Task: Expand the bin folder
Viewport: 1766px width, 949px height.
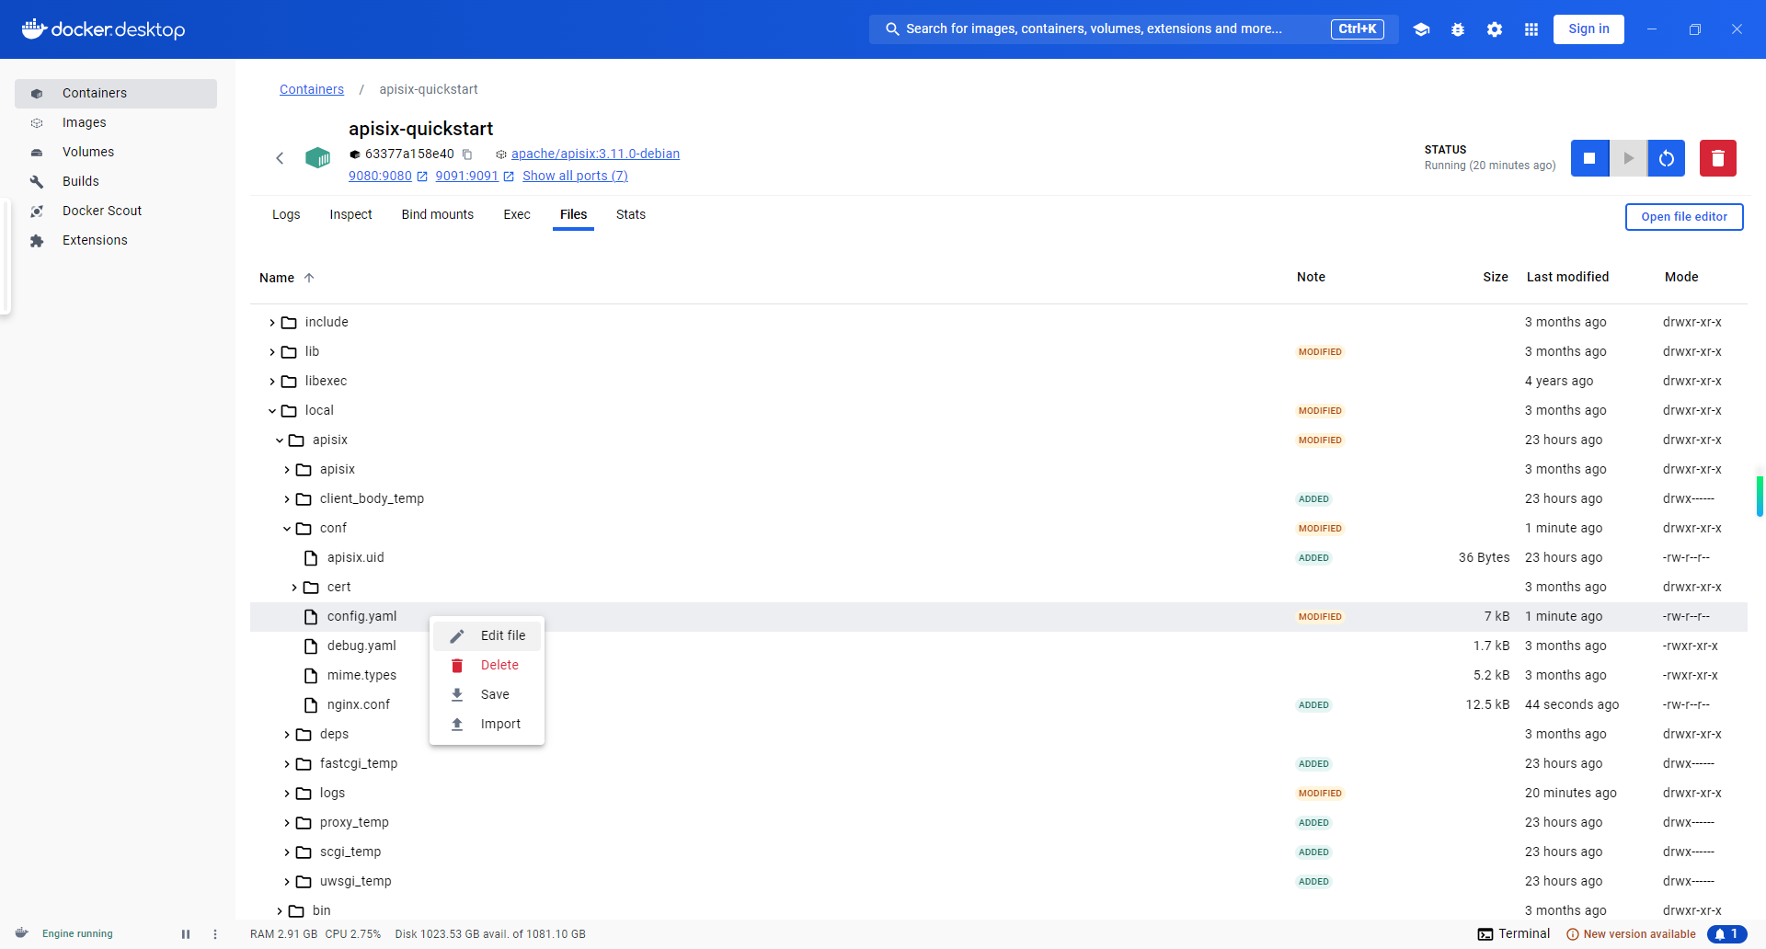Action: pos(280,911)
